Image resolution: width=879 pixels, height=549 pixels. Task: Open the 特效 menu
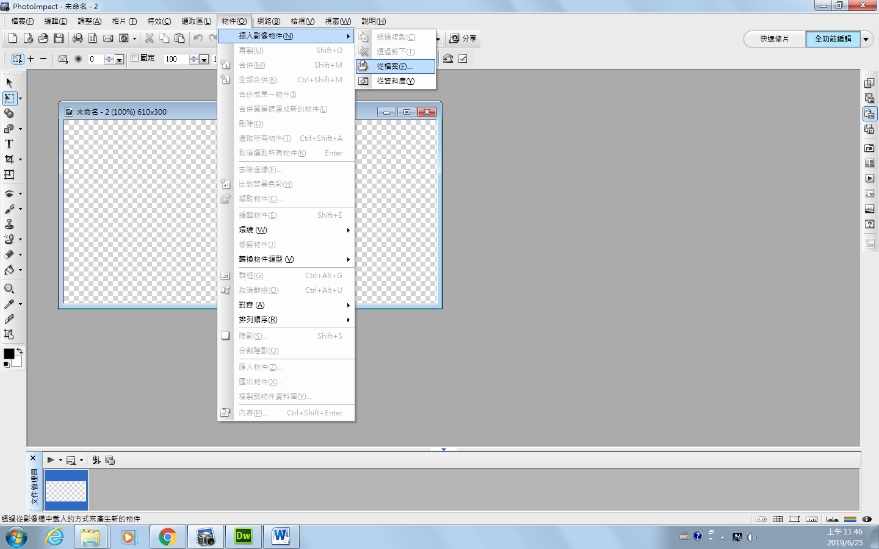[x=159, y=21]
